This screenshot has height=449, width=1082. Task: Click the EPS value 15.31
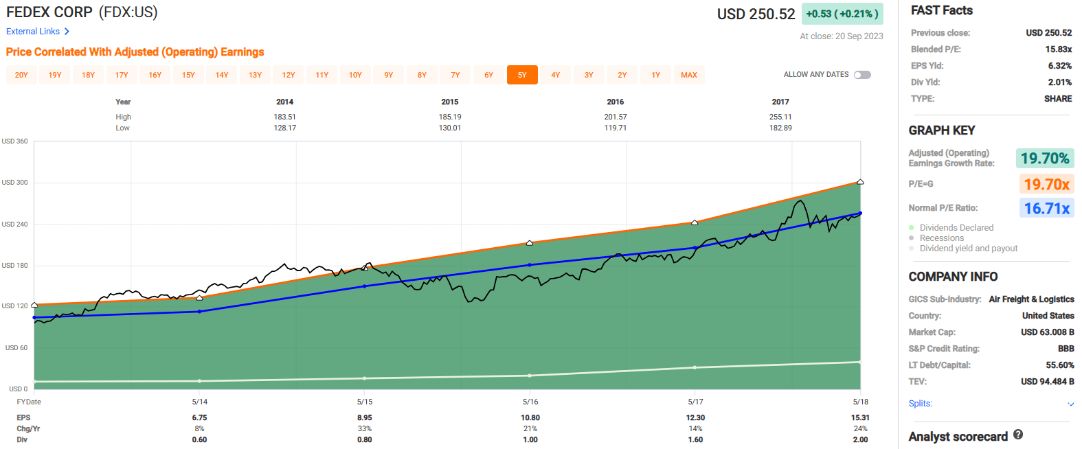click(x=860, y=417)
